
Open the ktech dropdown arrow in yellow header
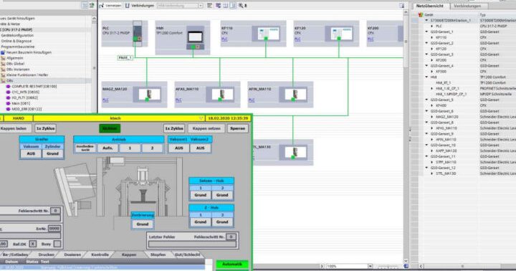(201, 118)
